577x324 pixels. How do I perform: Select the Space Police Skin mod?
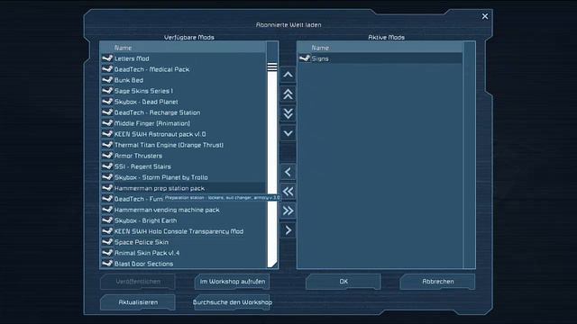coord(183,242)
